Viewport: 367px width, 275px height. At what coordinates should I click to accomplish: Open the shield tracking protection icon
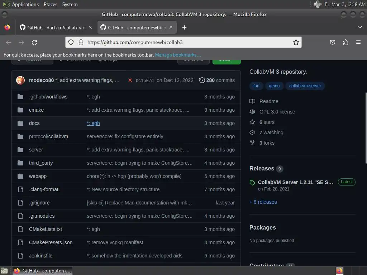click(x=71, y=42)
